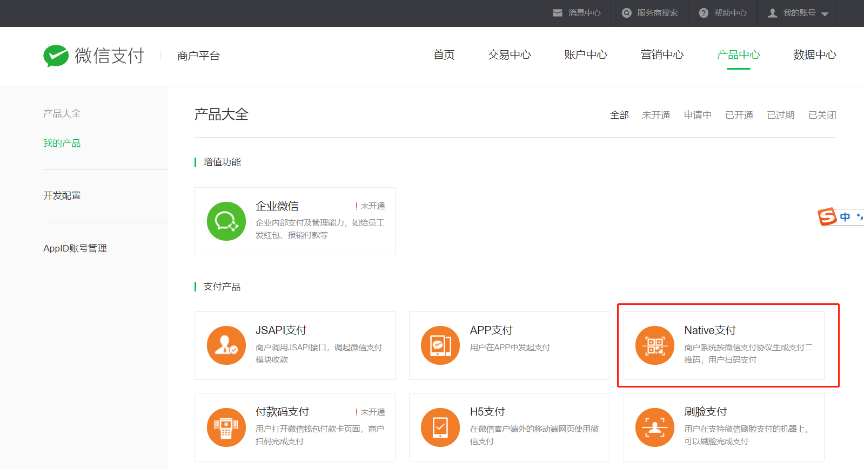The image size is (864, 469).
Task: Open the 帮助中心 link
Action: point(731,13)
